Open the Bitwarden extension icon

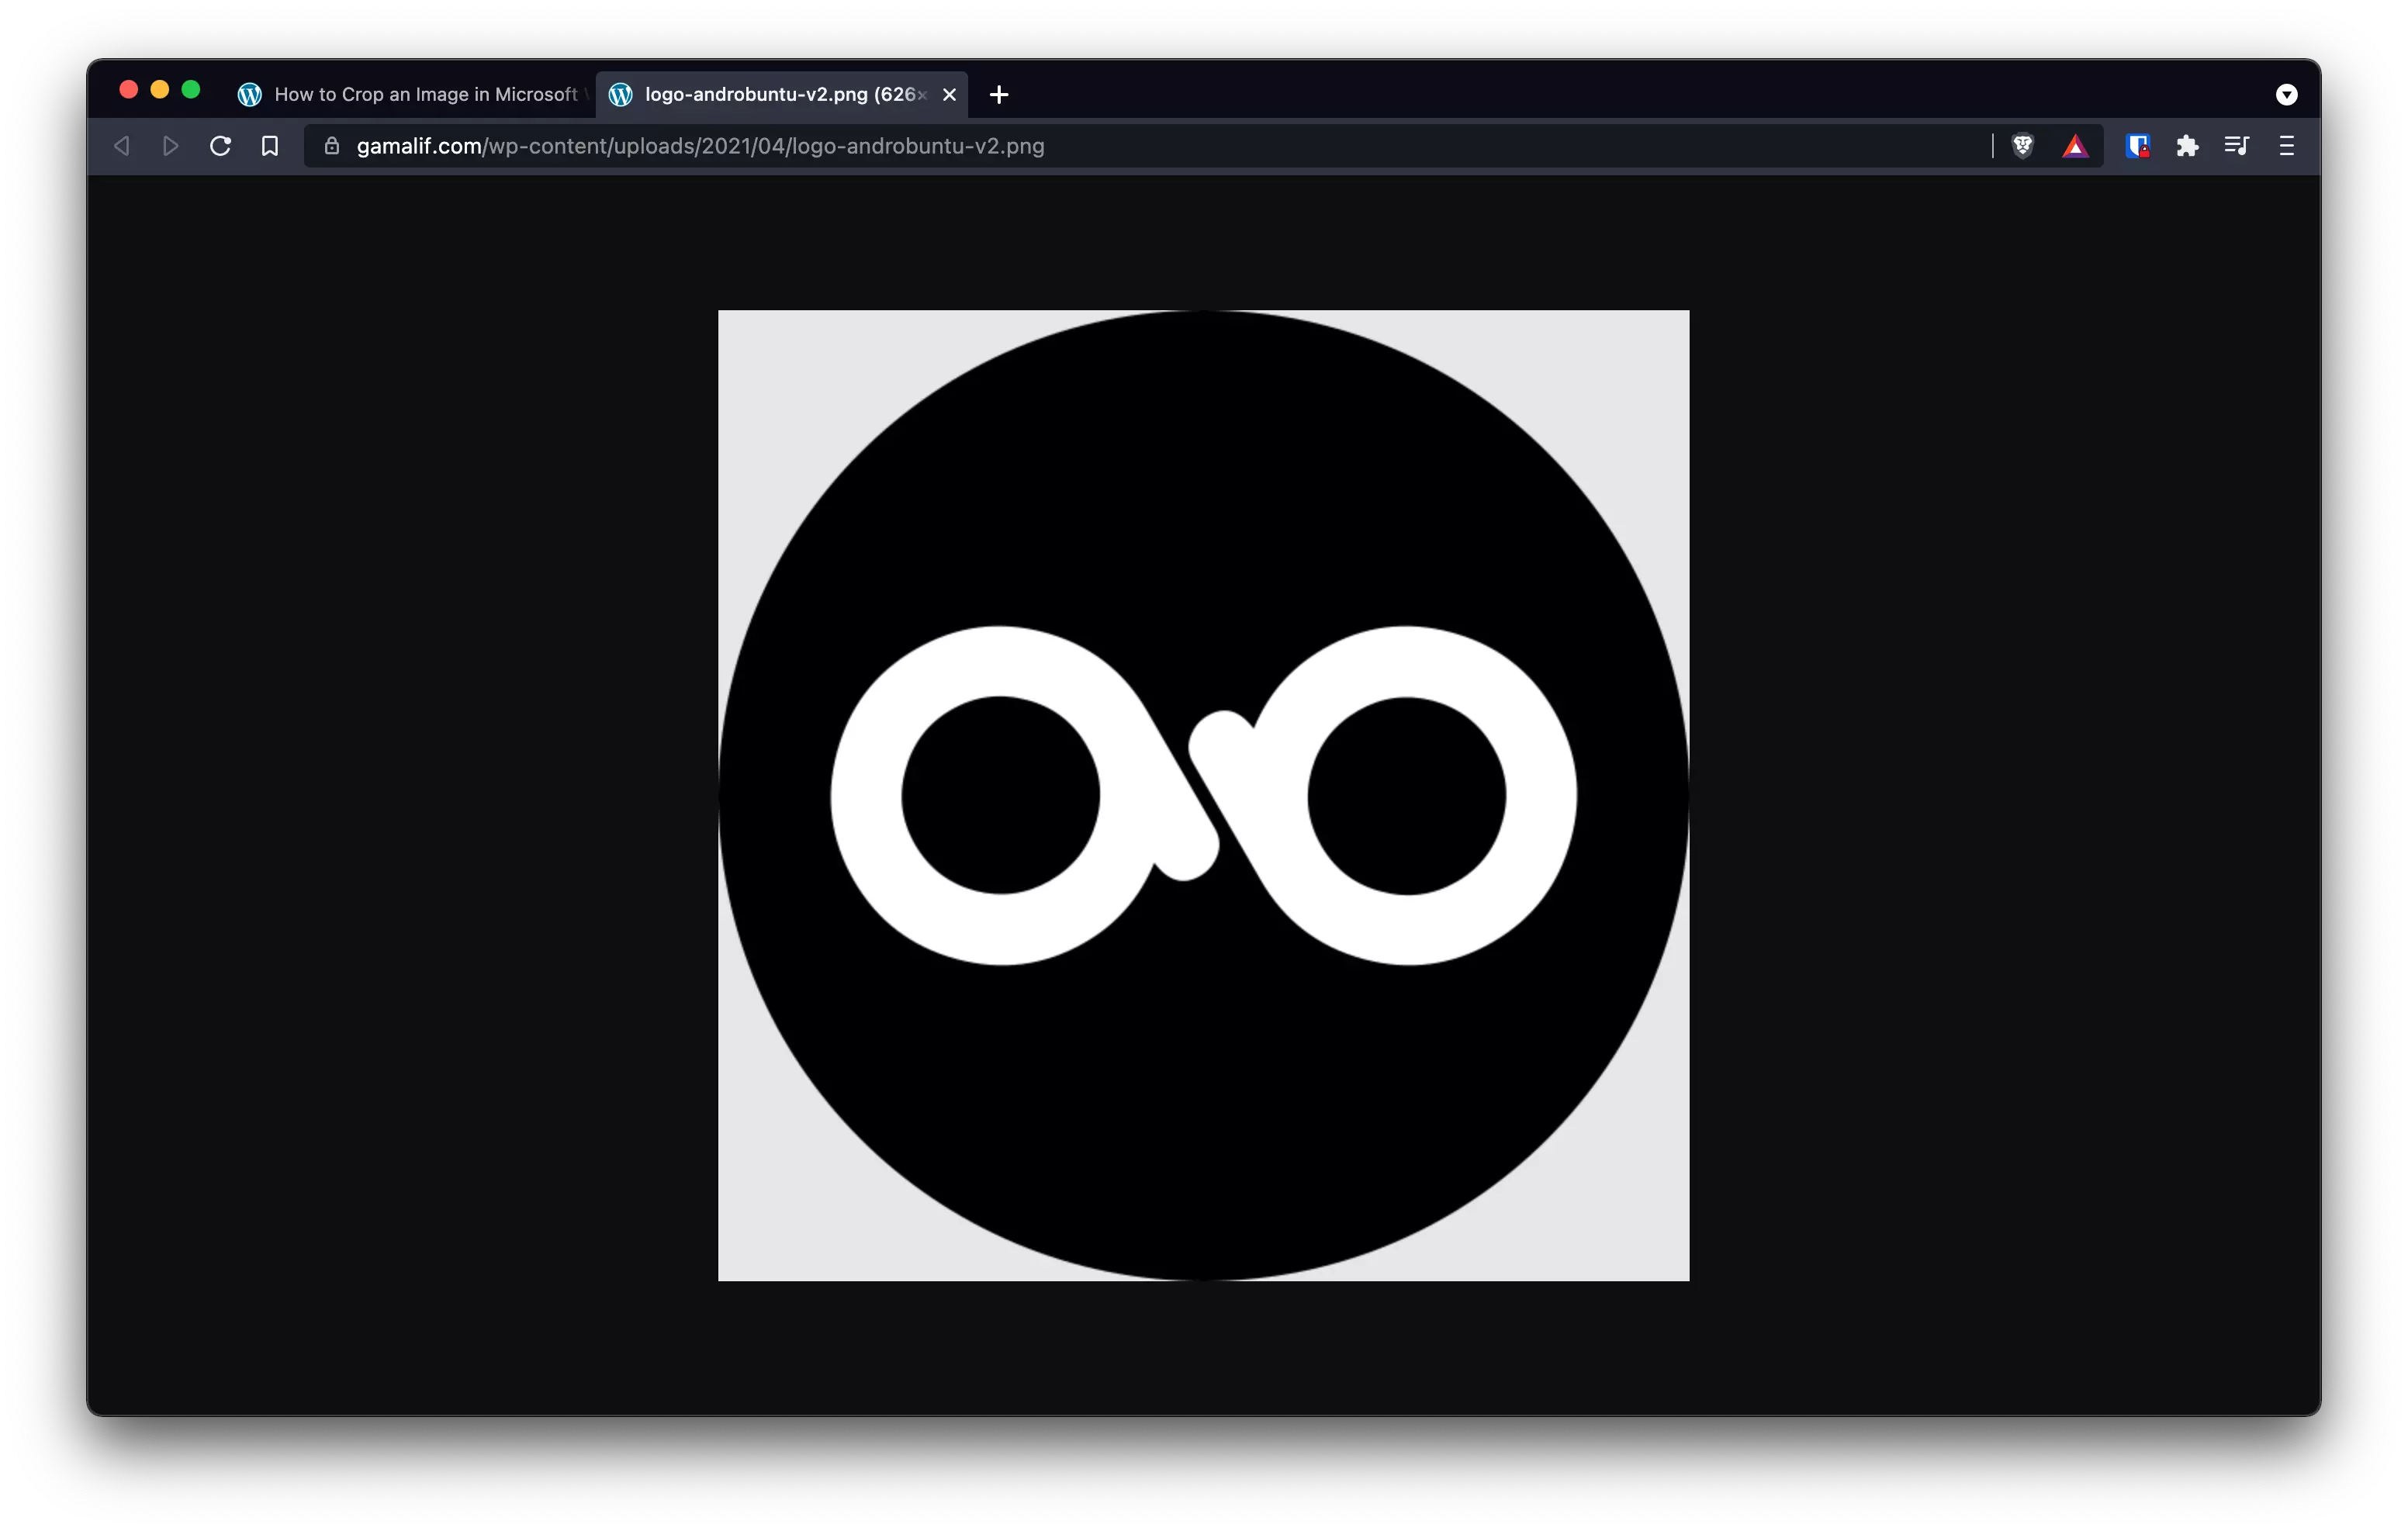click(x=2139, y=146)
